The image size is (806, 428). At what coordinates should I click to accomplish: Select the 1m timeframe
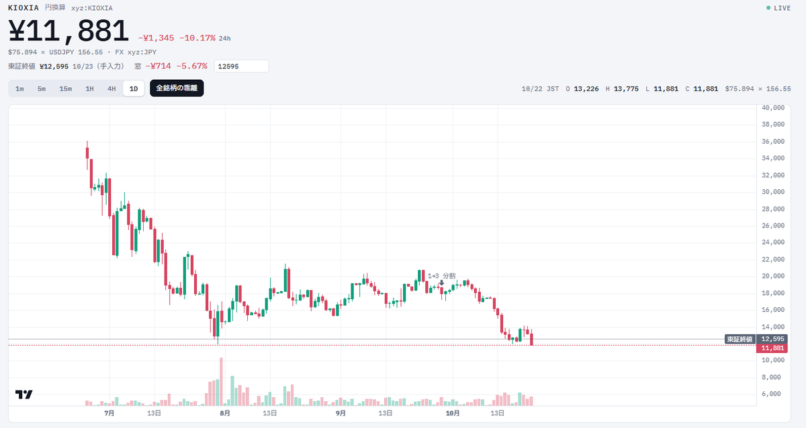tap(19, 89)
